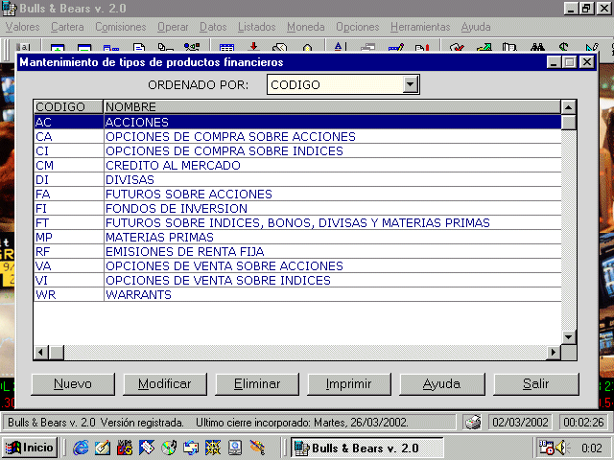Screen dimensions: 614x460
Task: Open the Operar menu
Action: [x=173, y=27]
